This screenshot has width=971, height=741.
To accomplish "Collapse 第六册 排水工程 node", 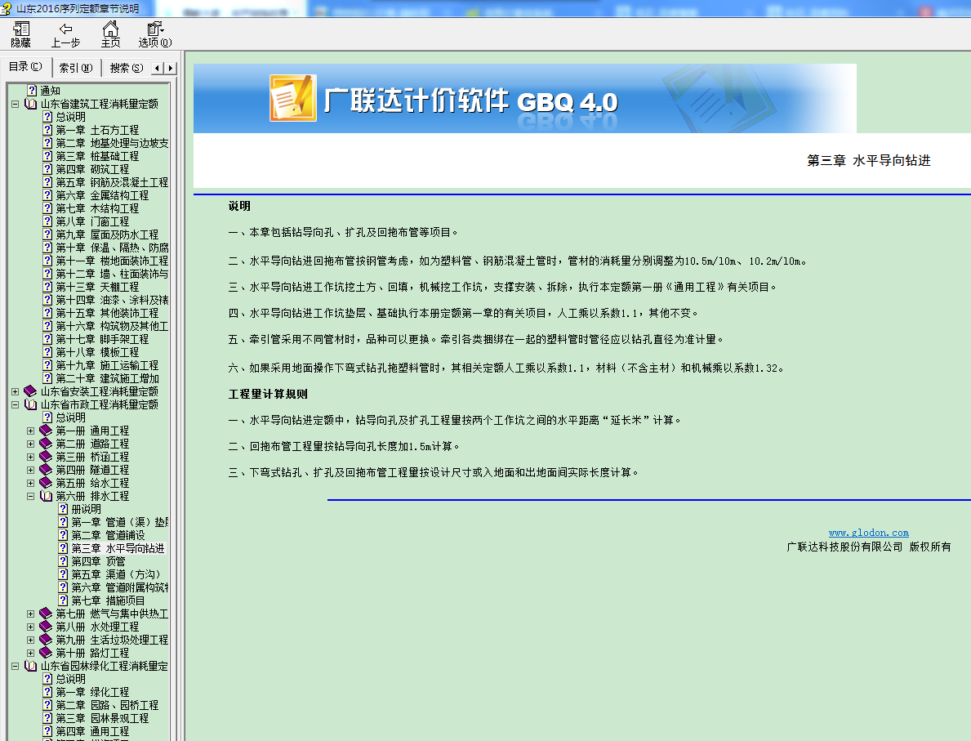I will (x=30, y=496).
